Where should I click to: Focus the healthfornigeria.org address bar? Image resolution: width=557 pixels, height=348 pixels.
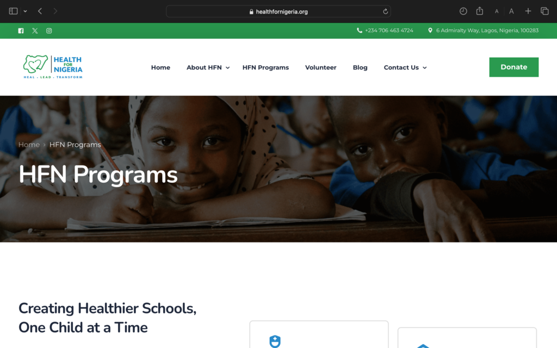pyautogui.click(x=278, y=11)
